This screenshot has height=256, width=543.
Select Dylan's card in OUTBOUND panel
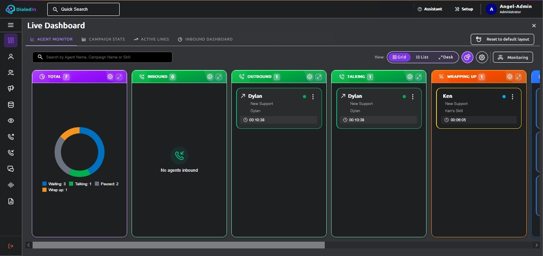[x=279, y=108]
